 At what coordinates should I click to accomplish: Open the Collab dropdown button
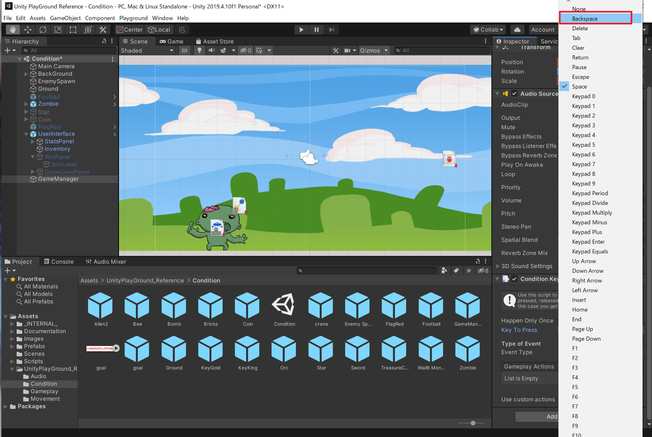pyautogui.click(x=488, y=30)
